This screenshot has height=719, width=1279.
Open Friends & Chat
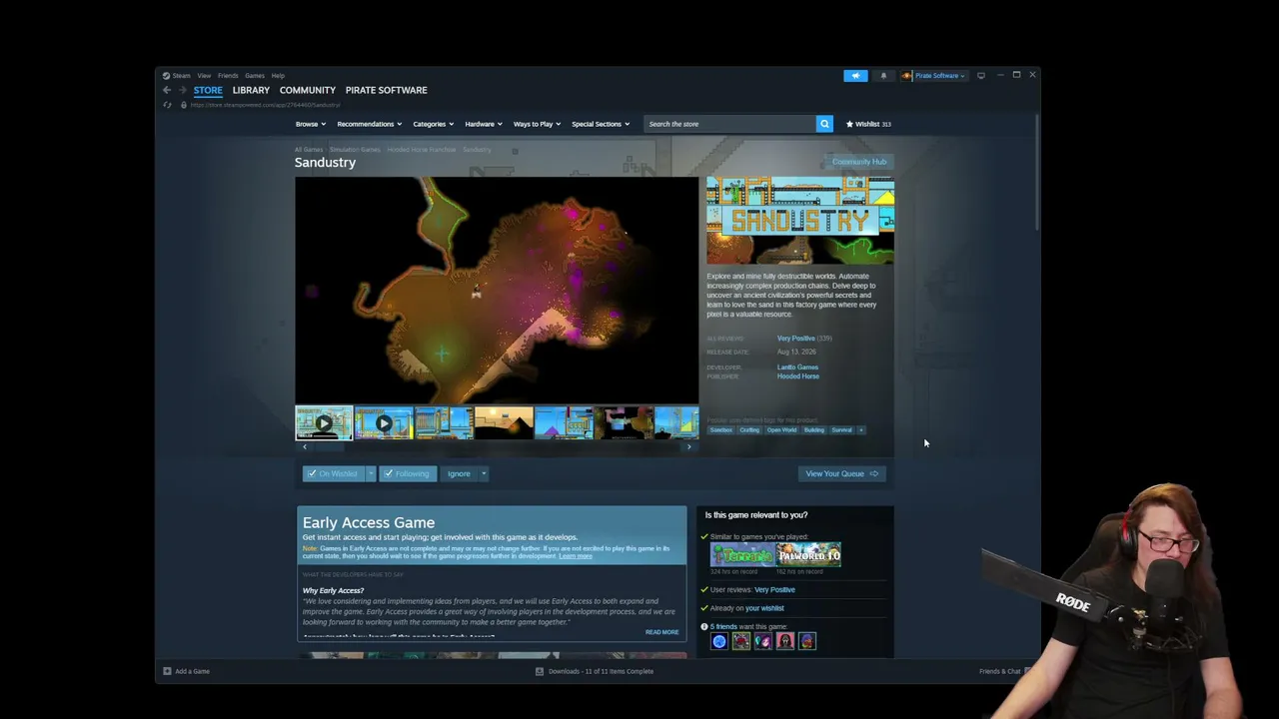(x=1000, y=671)
